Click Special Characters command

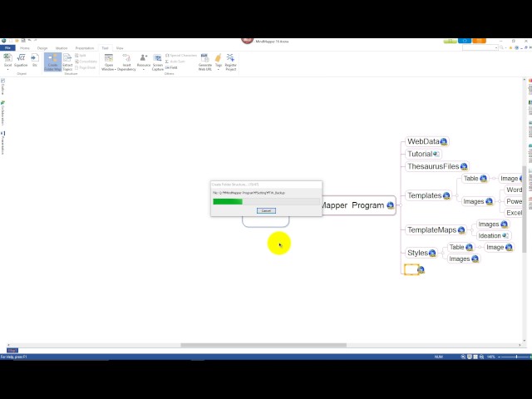tap(181, 56)
